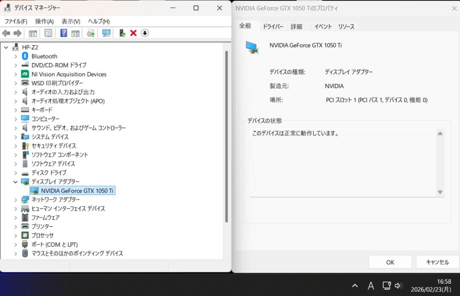Screen dimensions: 460x296
Task: Expand the Bluetooth category
Action: click(x=16, y=56)
